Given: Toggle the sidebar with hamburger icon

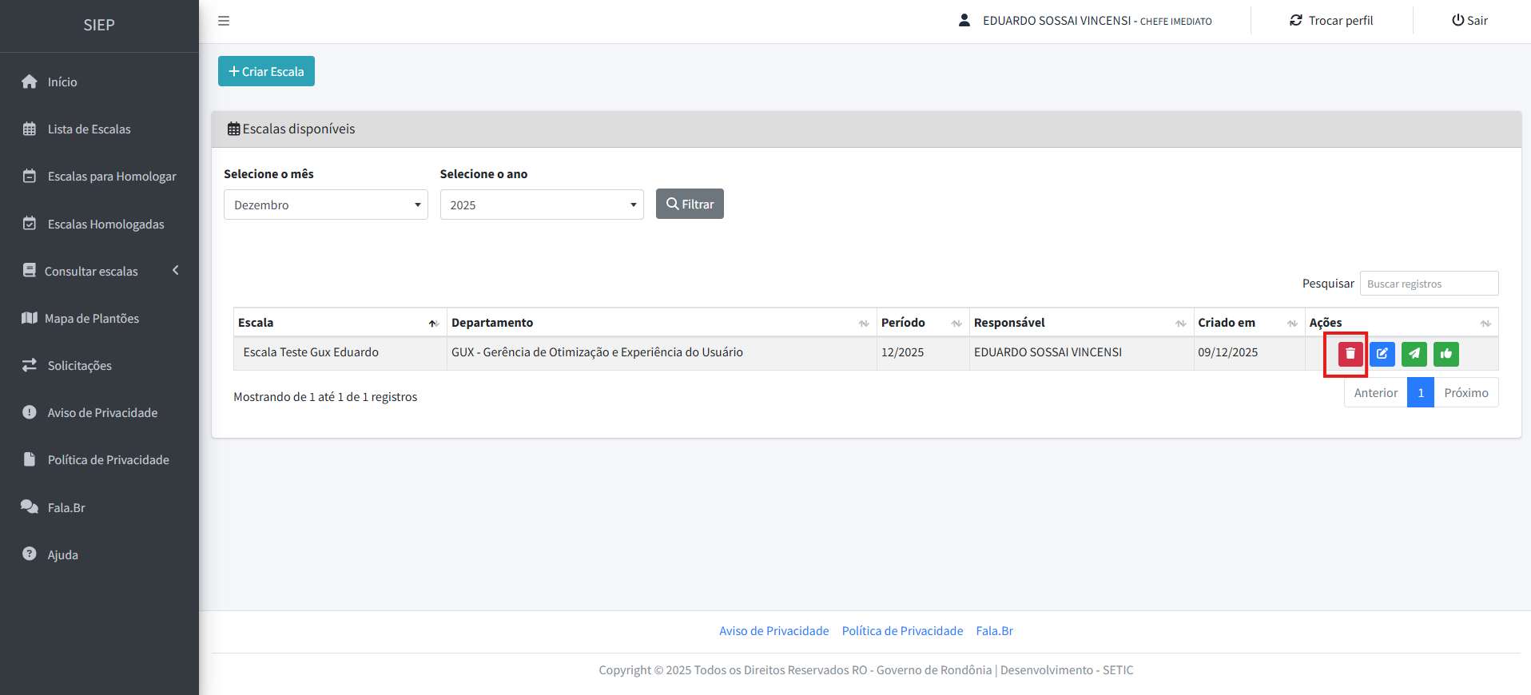Looking at the screenshot, I should pyautogui.click(x=224, y=21).
